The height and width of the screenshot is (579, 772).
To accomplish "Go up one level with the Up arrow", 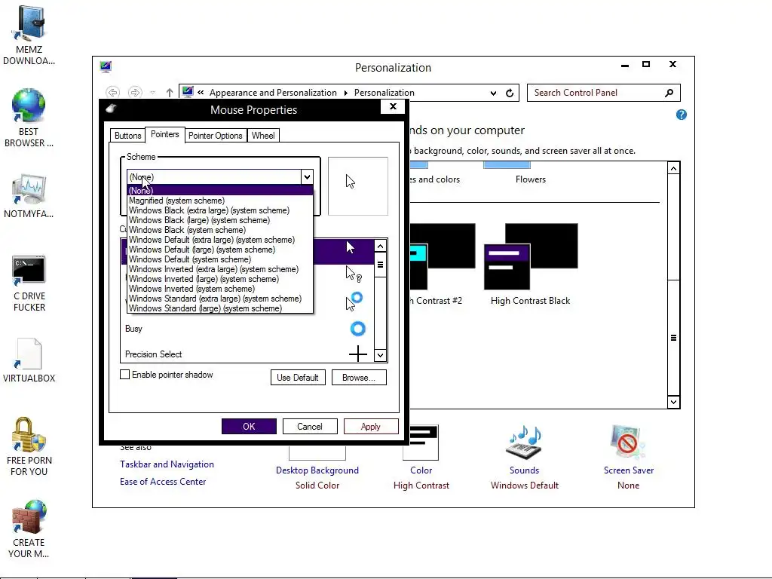I will click(170, 93).
